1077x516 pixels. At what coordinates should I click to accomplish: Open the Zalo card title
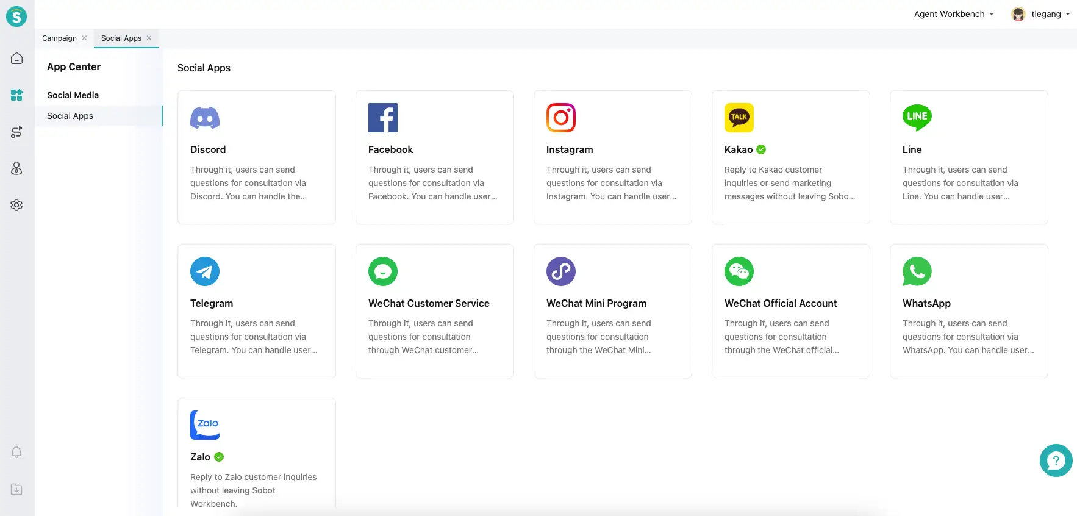point(200,457)
